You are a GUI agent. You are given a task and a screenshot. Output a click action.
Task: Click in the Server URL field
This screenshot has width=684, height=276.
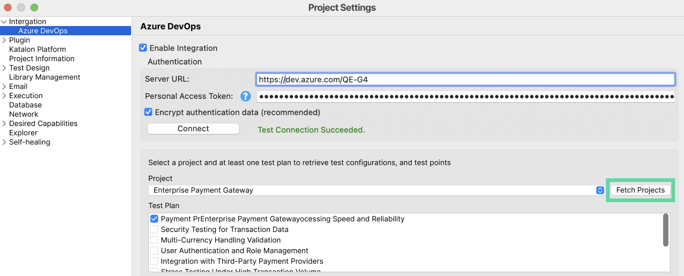[465, 79]
